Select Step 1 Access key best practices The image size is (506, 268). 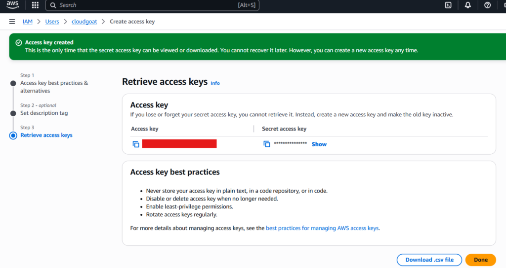tap(54, 87)
